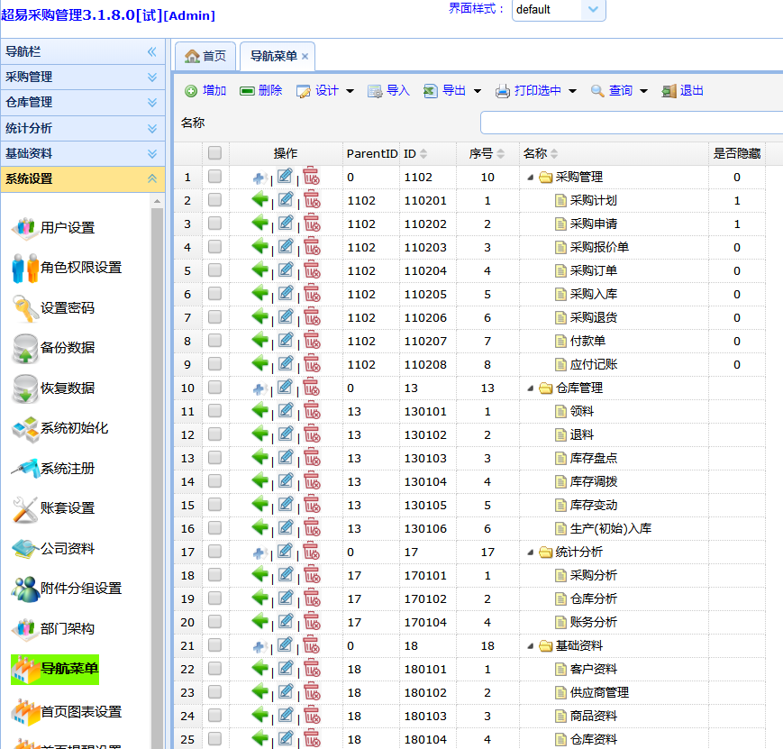Collapse the 统计分析 tree folder

(x=530, y=552)
